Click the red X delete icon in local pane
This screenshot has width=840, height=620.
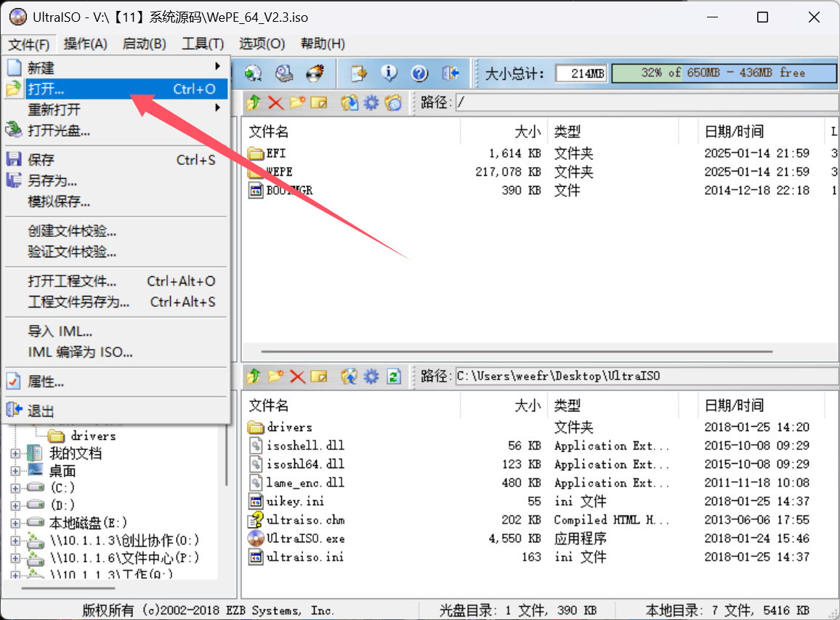tap(297, 377)
